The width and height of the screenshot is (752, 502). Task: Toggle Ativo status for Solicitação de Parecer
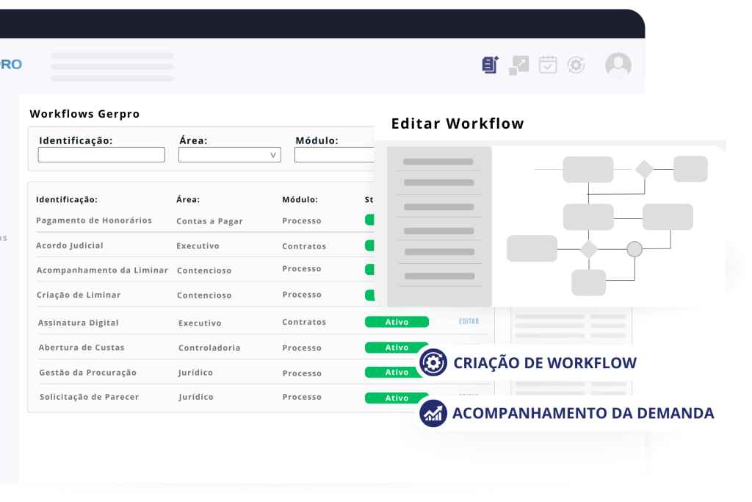397,398
